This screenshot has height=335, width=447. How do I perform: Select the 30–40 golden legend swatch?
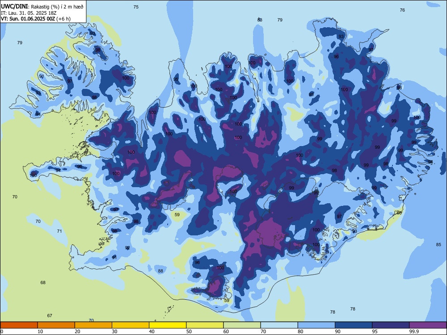pos(131,325)
